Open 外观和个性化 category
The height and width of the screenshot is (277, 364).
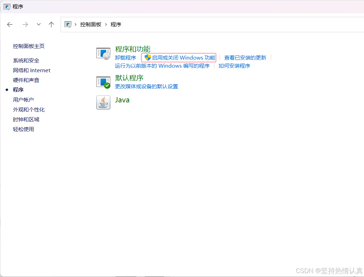click(29, 109)
